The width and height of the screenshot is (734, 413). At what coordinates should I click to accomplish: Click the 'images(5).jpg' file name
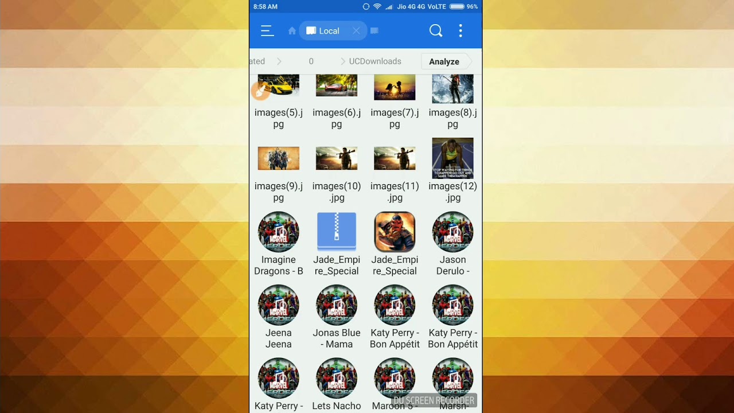pos(279,118)
